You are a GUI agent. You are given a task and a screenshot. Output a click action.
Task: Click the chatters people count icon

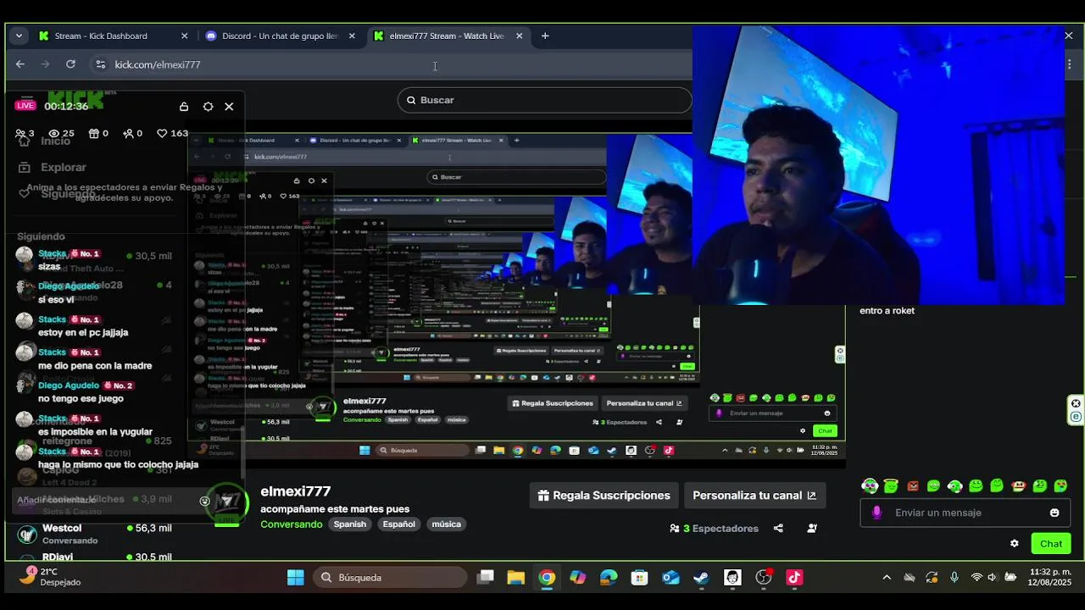point(20,133)
